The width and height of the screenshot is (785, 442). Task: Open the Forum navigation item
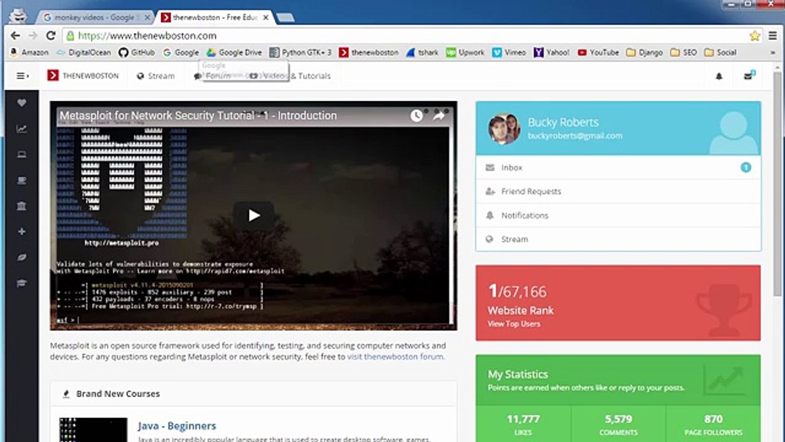pos(212,76)
